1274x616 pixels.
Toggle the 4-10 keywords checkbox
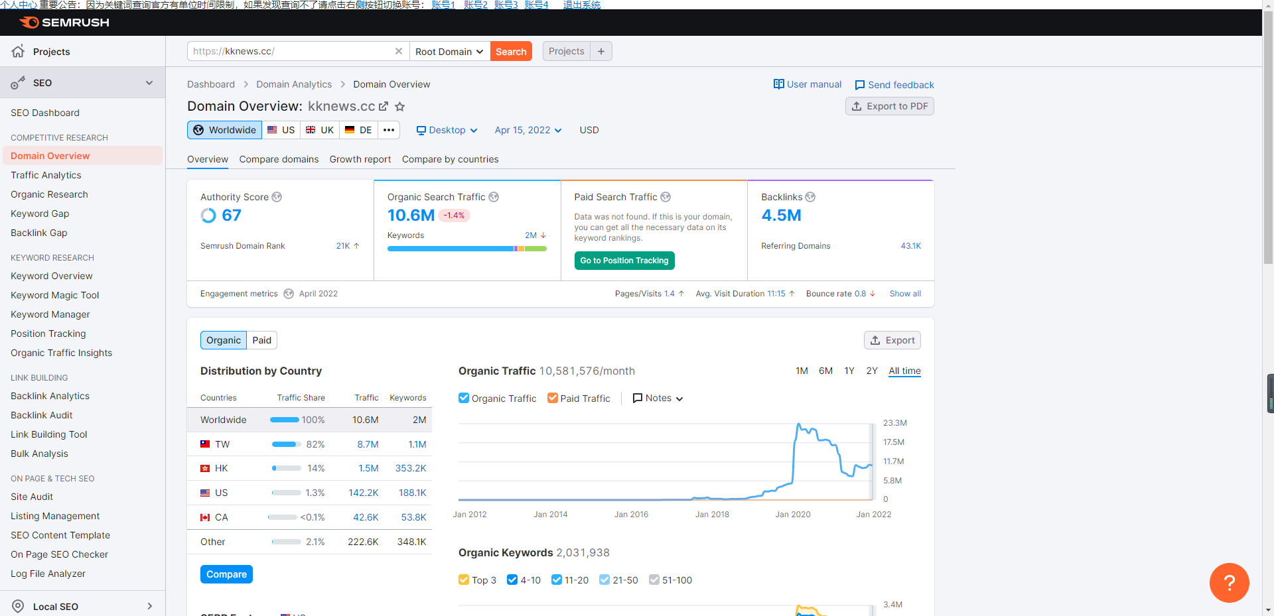[x=512, y=580]
